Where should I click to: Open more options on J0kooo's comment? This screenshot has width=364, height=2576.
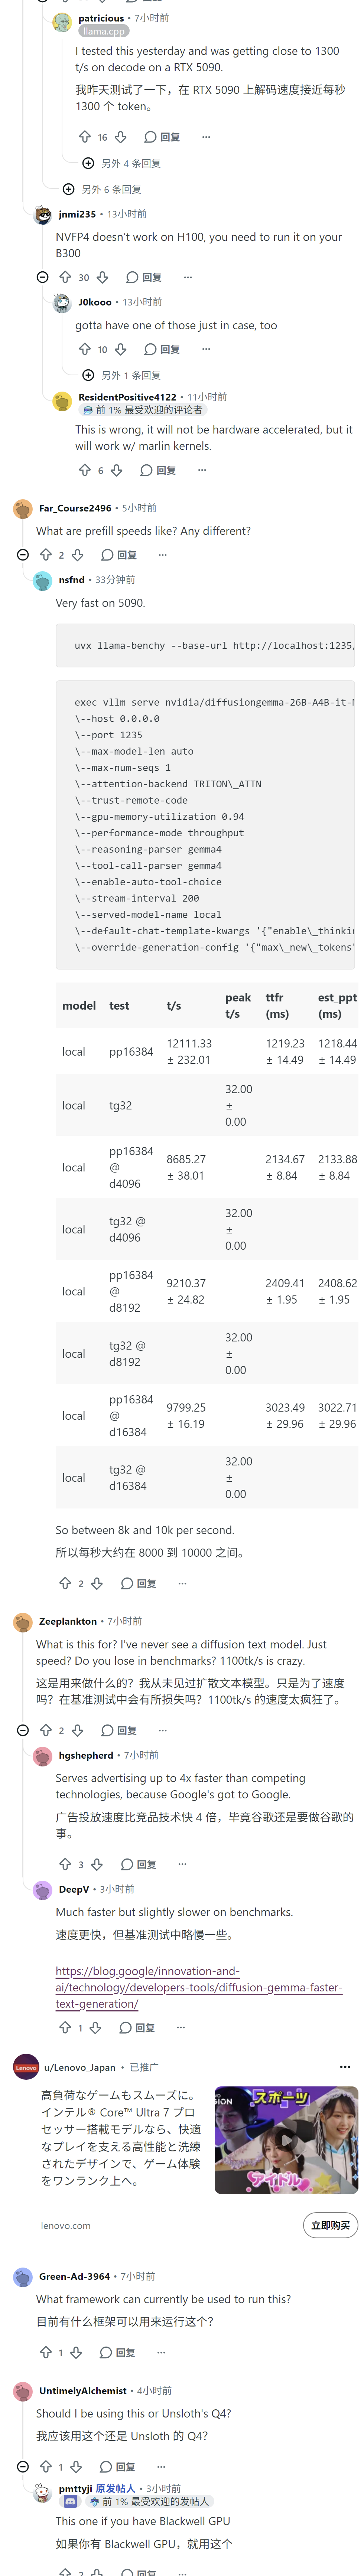coord(206,349)
